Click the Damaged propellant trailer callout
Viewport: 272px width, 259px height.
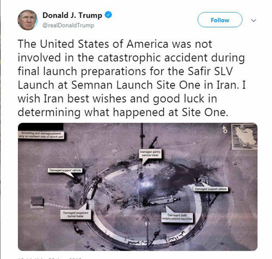pos(76,214)
